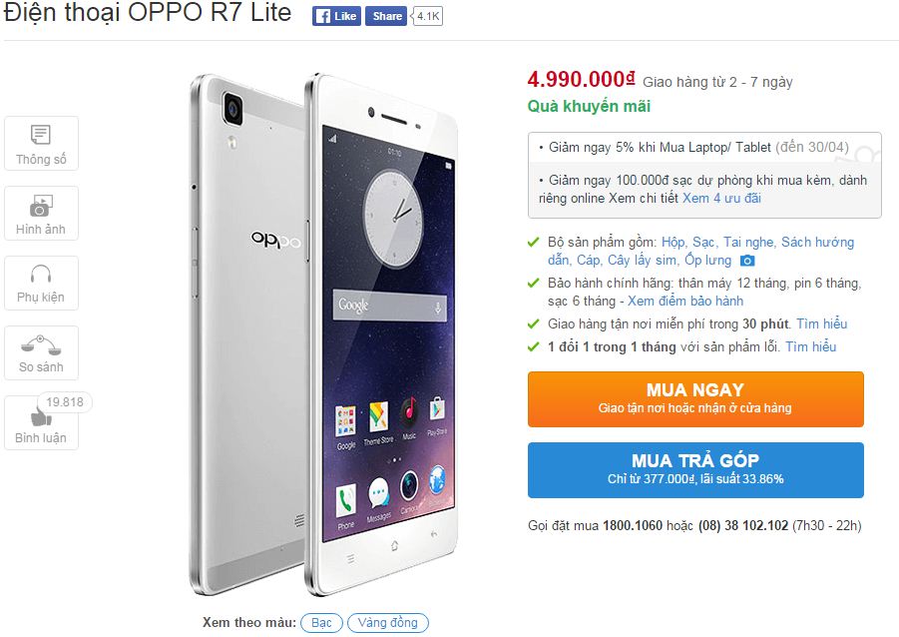Click the Facebook Like button
This screenshot has height=637, width=899.
pos(337,16)
